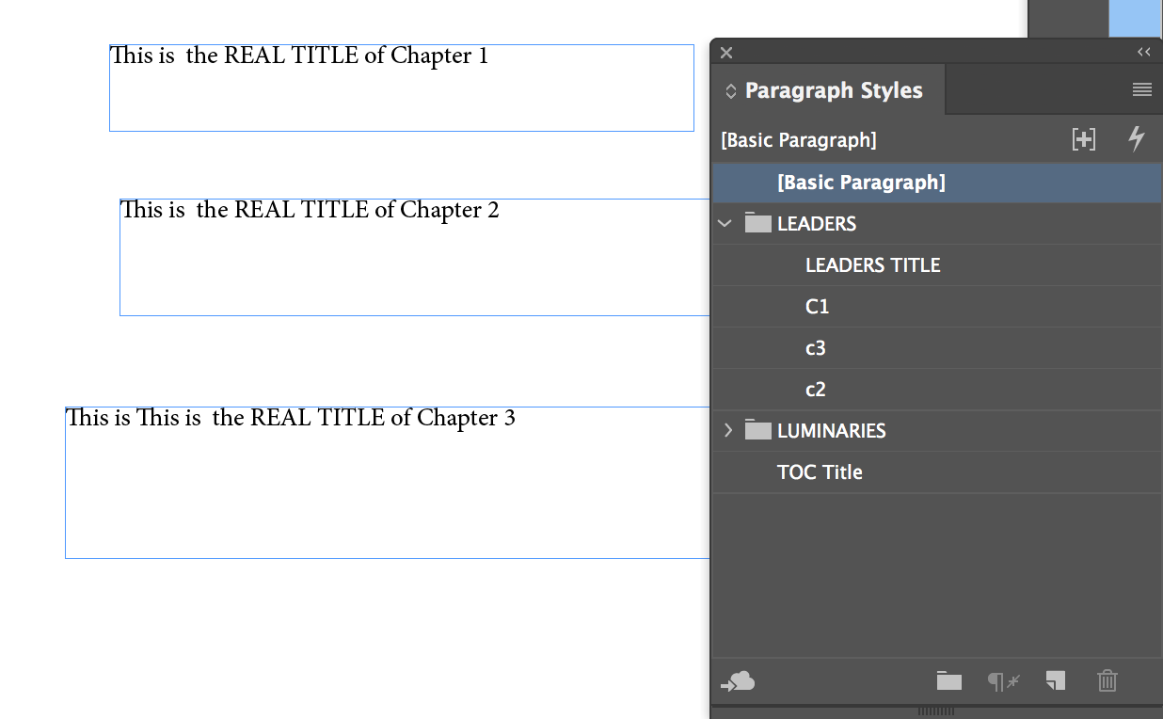This screenshot has height=719, width=1163.
Task: Open the Paragraph Styles panel menu
Action: click(1142, 90)
